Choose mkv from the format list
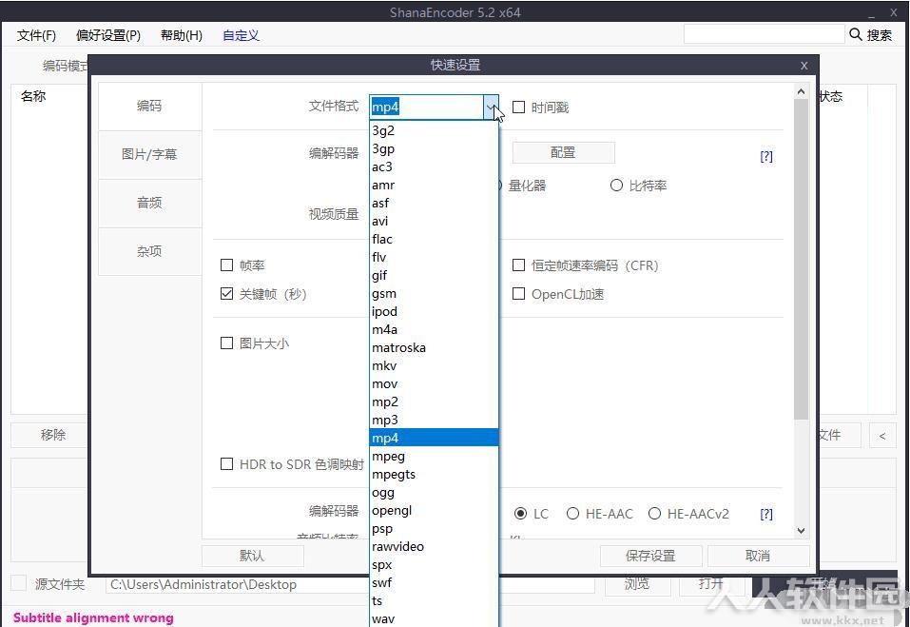 pyautogui.click(x=435, y=365)
